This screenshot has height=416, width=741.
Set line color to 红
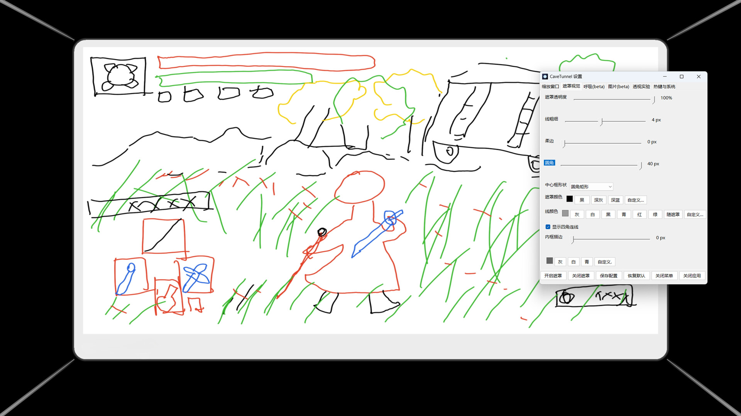pos(639,215)
